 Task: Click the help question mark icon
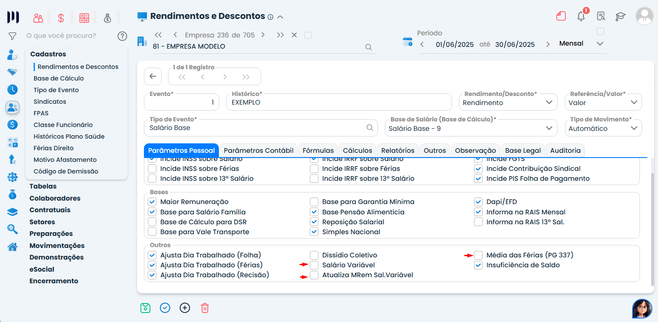(x=122, y=36)
